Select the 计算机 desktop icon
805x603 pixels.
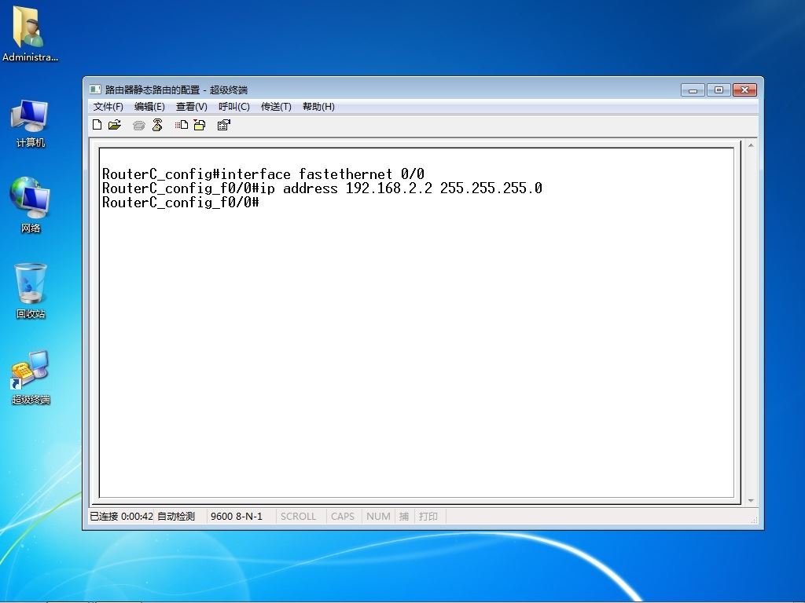[30, 124]
